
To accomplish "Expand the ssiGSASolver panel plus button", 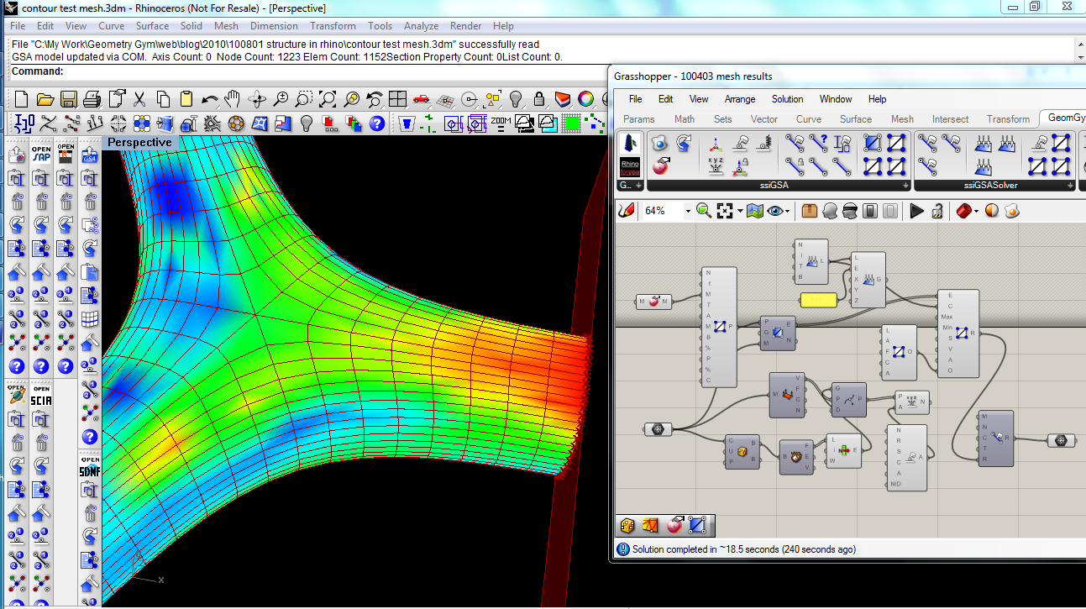I will 1069,185.
